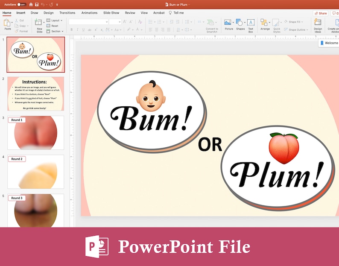
Task: Open the Layout dropdown
Action: 55,20
